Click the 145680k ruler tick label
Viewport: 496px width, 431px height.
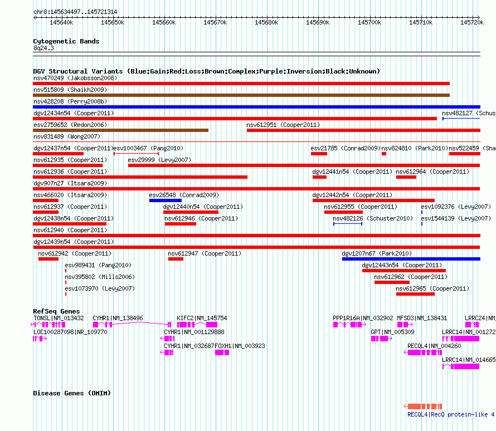[266, 23]
